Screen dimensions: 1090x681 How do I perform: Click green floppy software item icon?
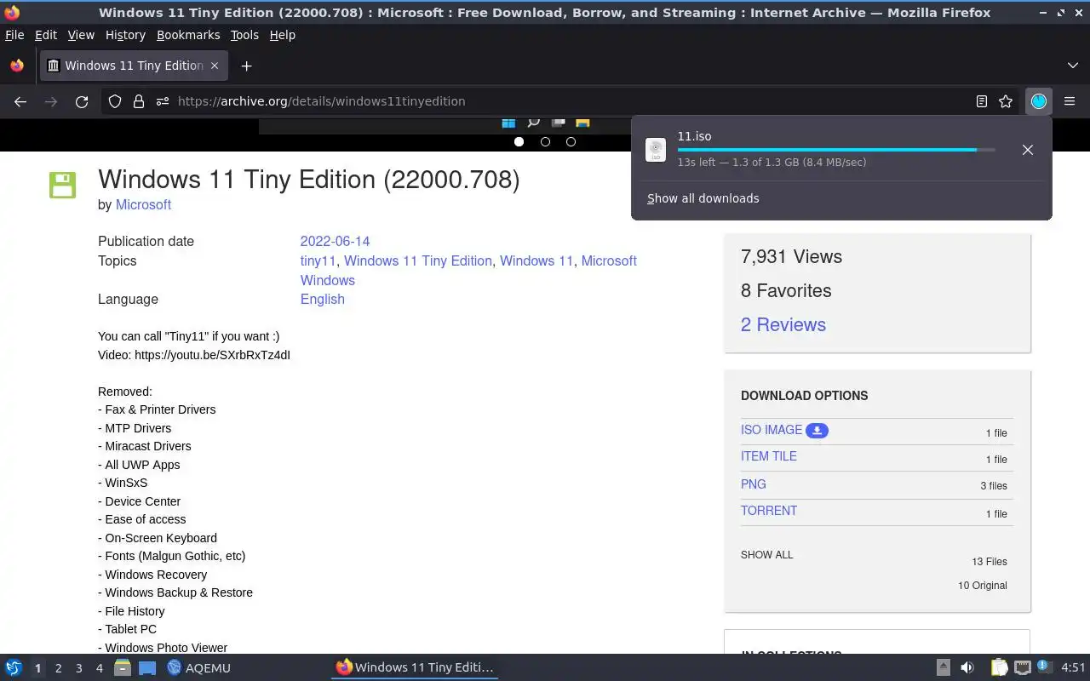coord(62,185)
